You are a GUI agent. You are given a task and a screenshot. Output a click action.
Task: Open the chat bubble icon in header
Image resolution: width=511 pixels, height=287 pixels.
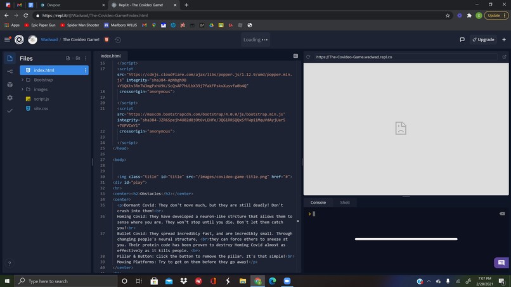pos(462,39)
